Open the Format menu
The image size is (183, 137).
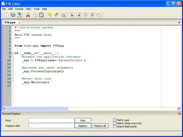[19, 9]
